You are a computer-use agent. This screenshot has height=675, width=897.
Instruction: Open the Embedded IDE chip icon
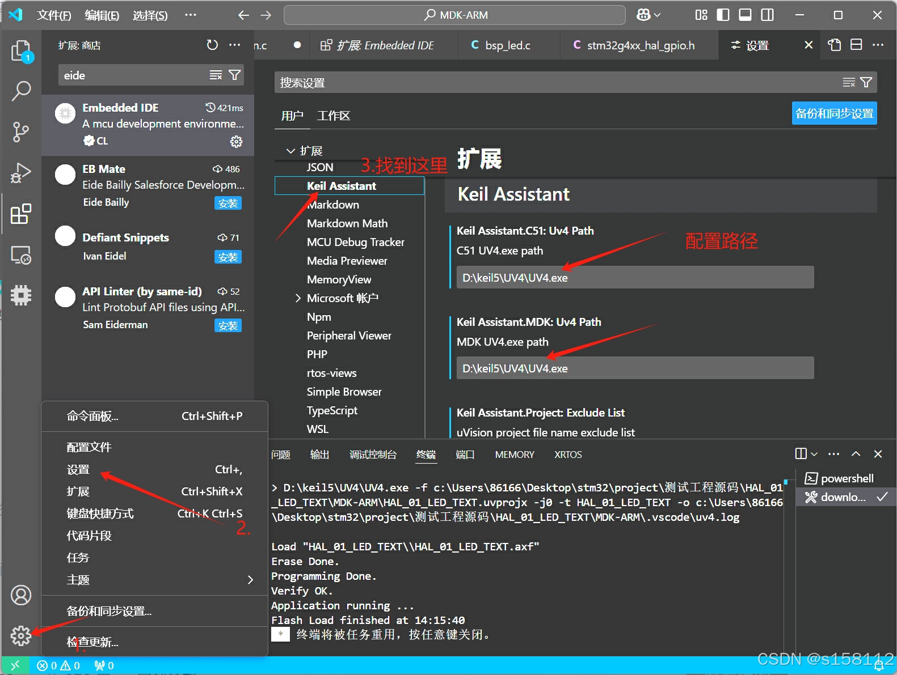pyautogui.click(x=21, y=295)
